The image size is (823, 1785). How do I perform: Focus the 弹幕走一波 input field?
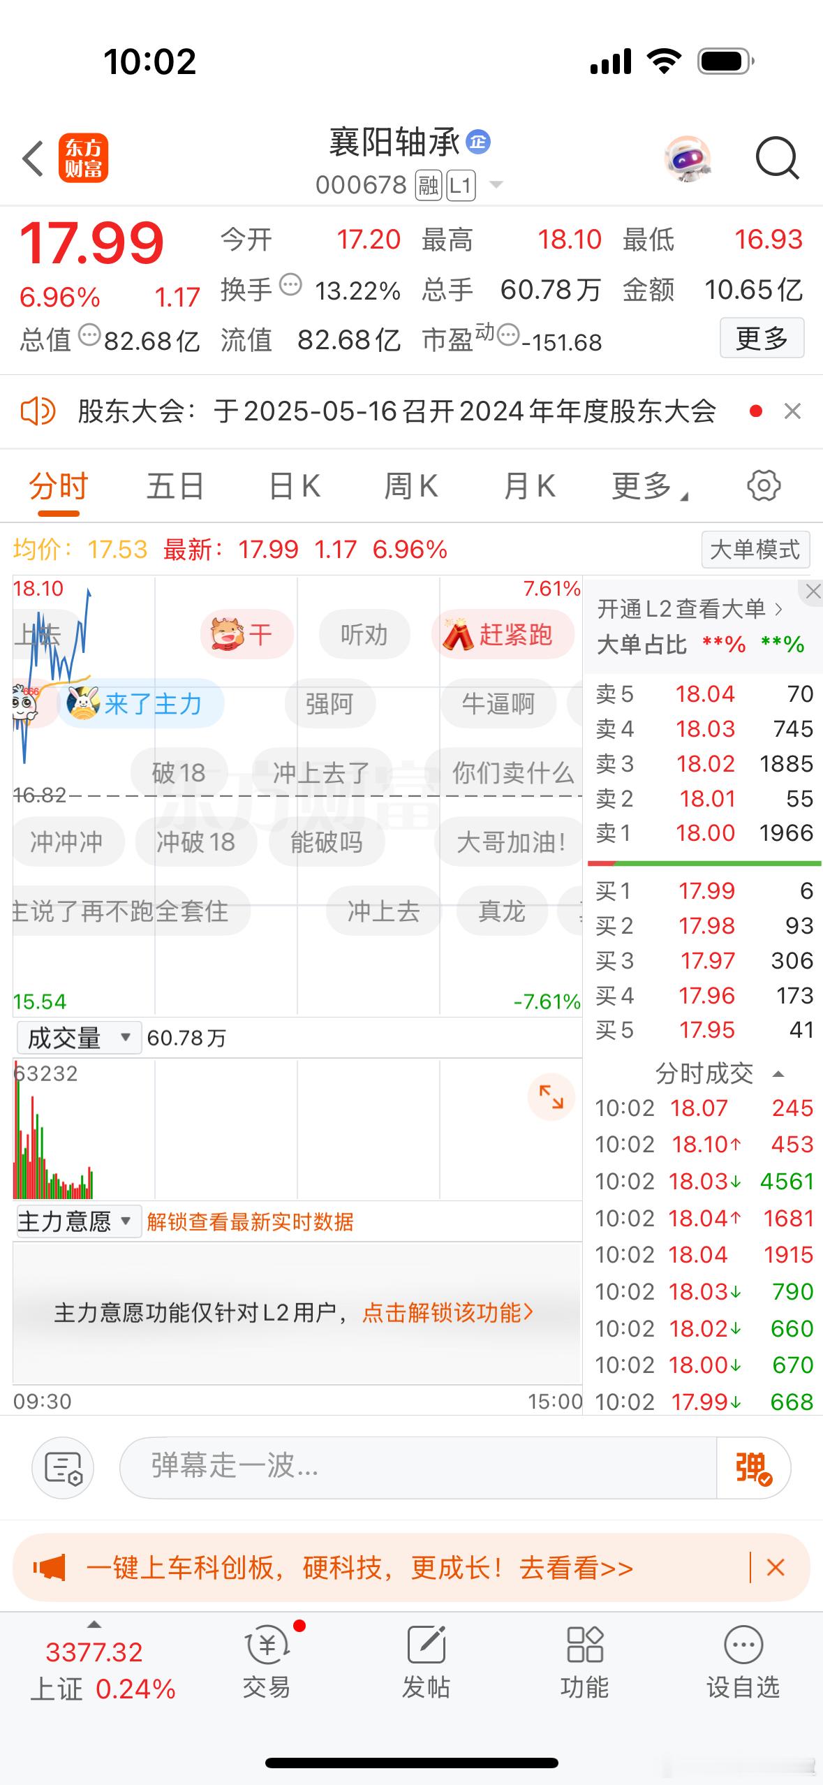click(x=417, y=1467)
